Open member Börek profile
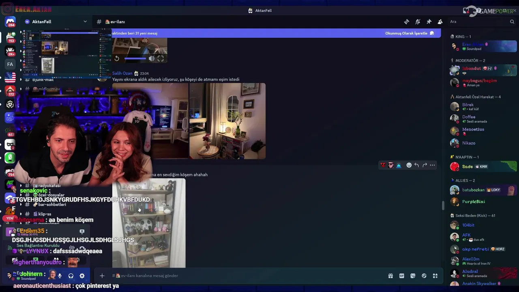The height and width of the screenshot is (292, 519). [483, 107]
